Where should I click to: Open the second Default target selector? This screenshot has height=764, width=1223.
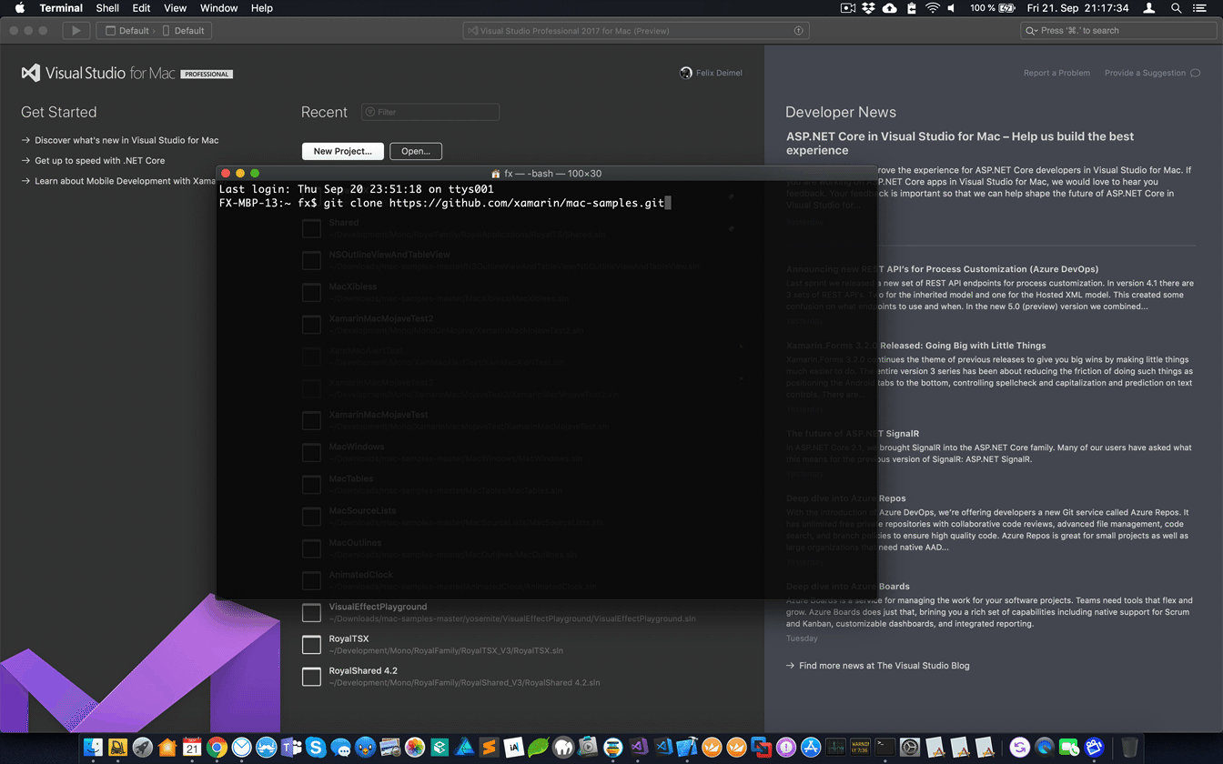pos(184,30)
